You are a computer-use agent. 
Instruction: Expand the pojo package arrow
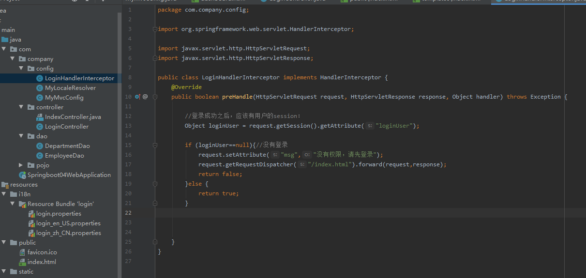tap(21, 165)
